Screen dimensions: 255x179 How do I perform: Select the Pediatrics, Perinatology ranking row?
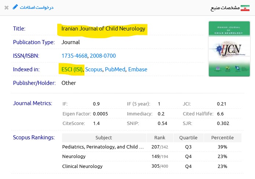(103, 147)
